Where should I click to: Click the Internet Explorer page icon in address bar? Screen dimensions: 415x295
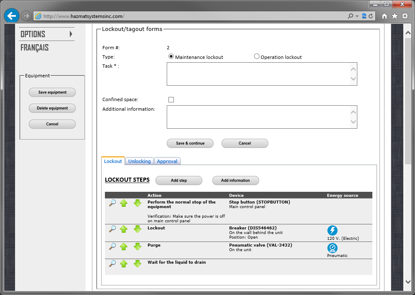(38, 16)
